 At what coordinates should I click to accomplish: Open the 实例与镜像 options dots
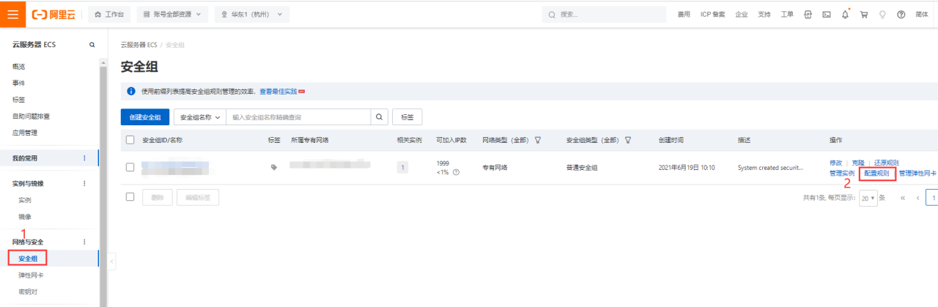[84, 183]
